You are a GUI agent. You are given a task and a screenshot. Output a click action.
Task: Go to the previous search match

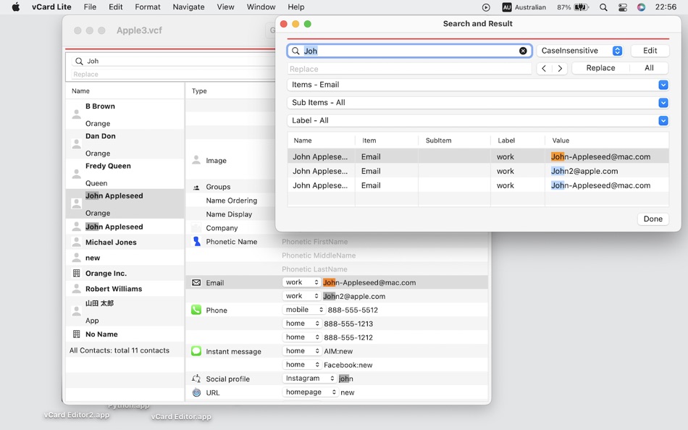click(x=544, y=68)
